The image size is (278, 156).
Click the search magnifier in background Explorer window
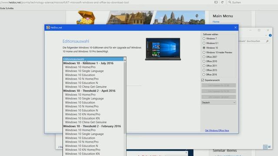pyautogui.click(x=267, y=41)
